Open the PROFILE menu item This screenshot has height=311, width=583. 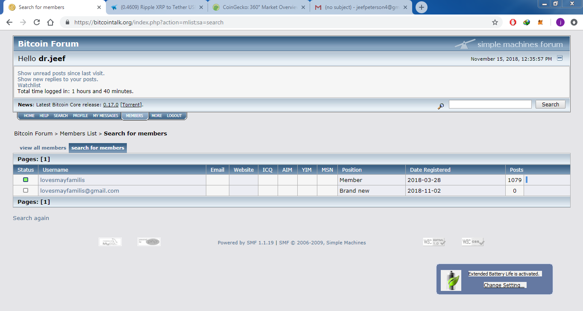80,116
